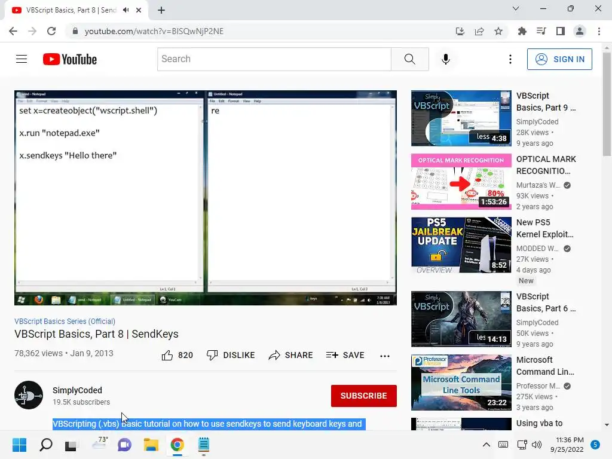Viewport: 612px width, 459px height.
Task: Open the Notepad taskbar icon
Action: click(x=204, y=445)
